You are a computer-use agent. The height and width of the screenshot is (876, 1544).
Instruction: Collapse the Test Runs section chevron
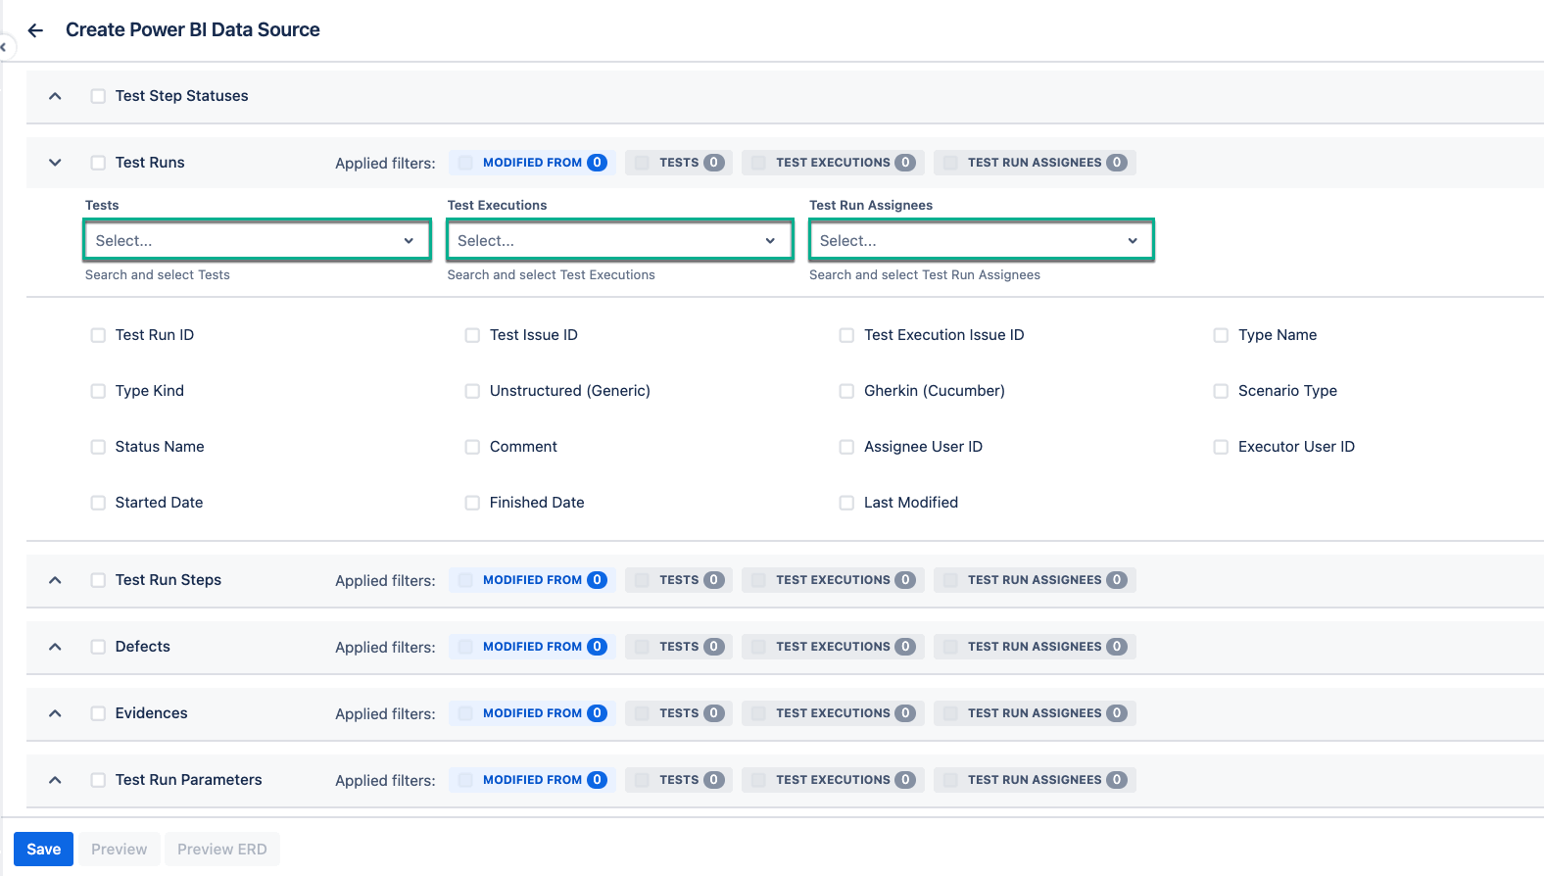click(x=55, y=163)
